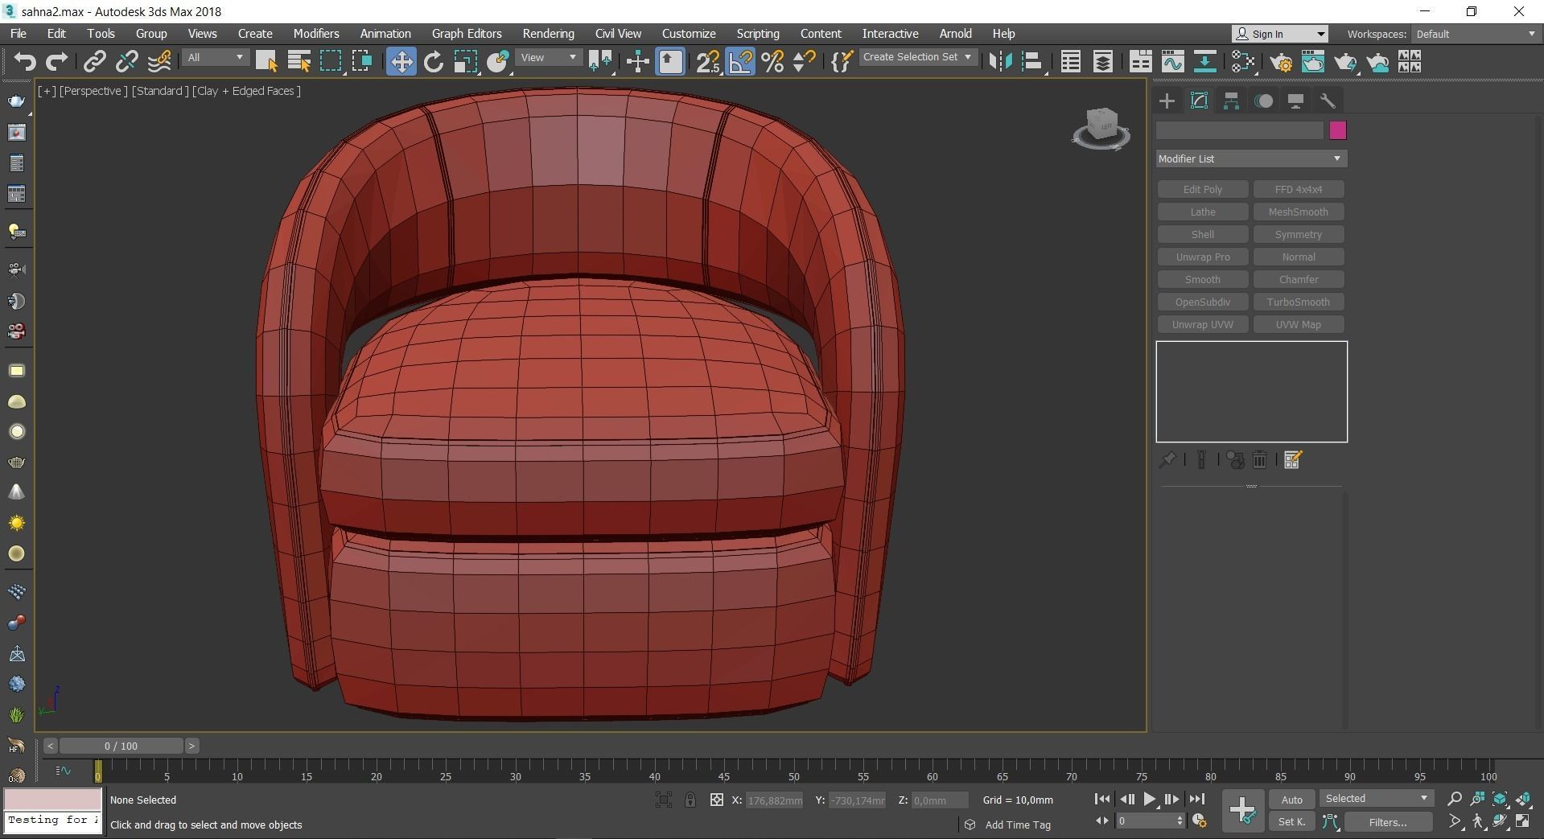The height and width of the screenshot is (839, 1544).
Task: Click the Mirror tool icon
Action: click(1000, 61)
